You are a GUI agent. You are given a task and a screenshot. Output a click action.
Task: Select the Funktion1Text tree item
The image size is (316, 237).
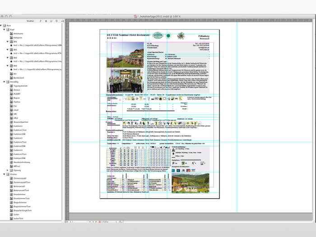click(20, 130)
